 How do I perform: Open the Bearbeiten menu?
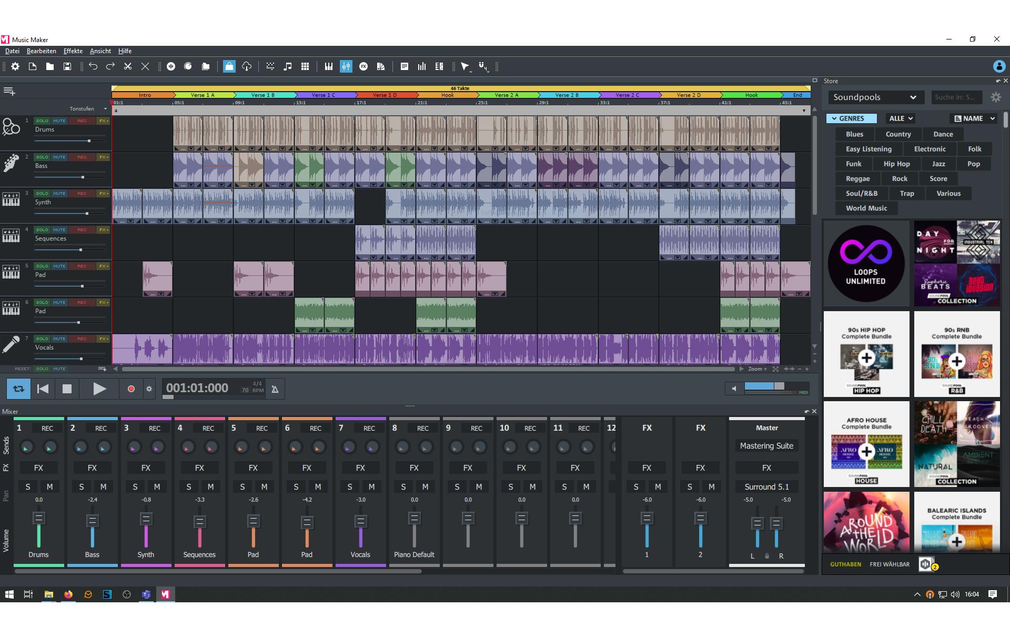42,51
